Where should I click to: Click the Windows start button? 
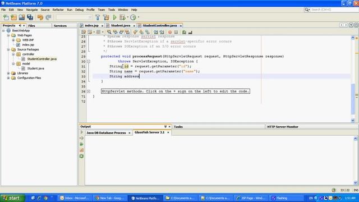[12, 198]
